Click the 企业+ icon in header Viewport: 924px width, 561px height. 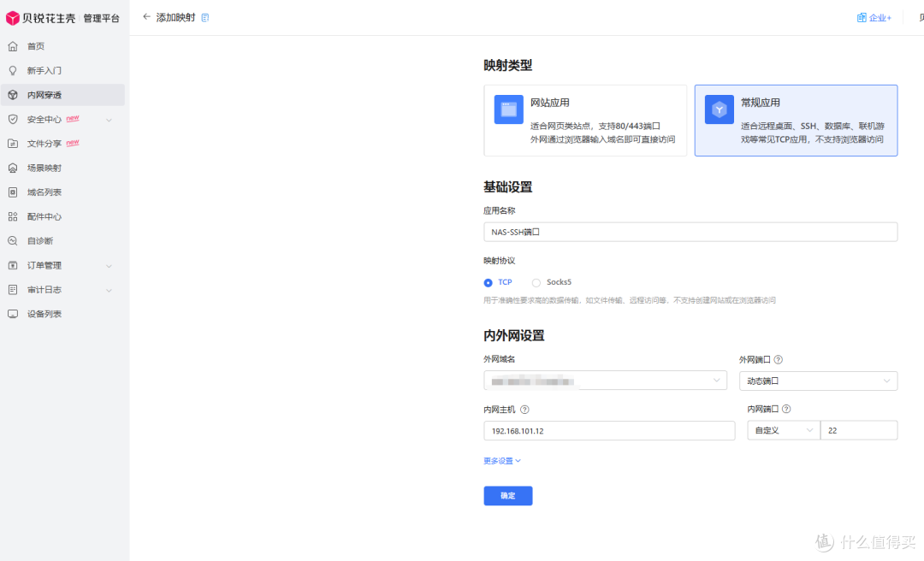[862, 18]
